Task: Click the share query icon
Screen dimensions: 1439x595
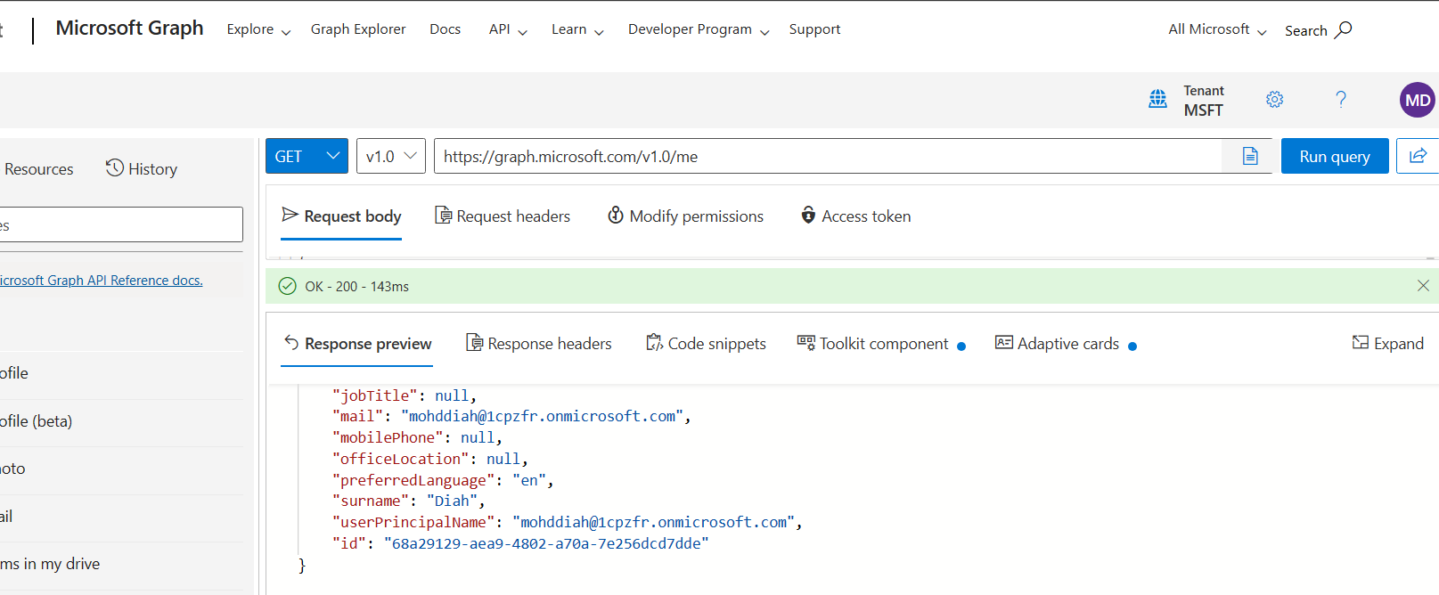Action: tap(1418, 156)
